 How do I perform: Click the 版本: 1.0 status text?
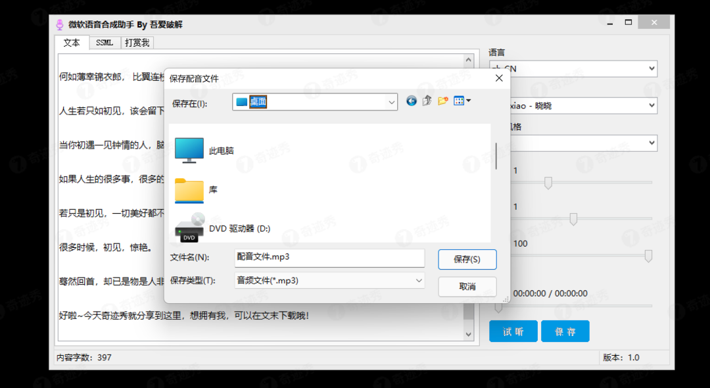(621, 358)
